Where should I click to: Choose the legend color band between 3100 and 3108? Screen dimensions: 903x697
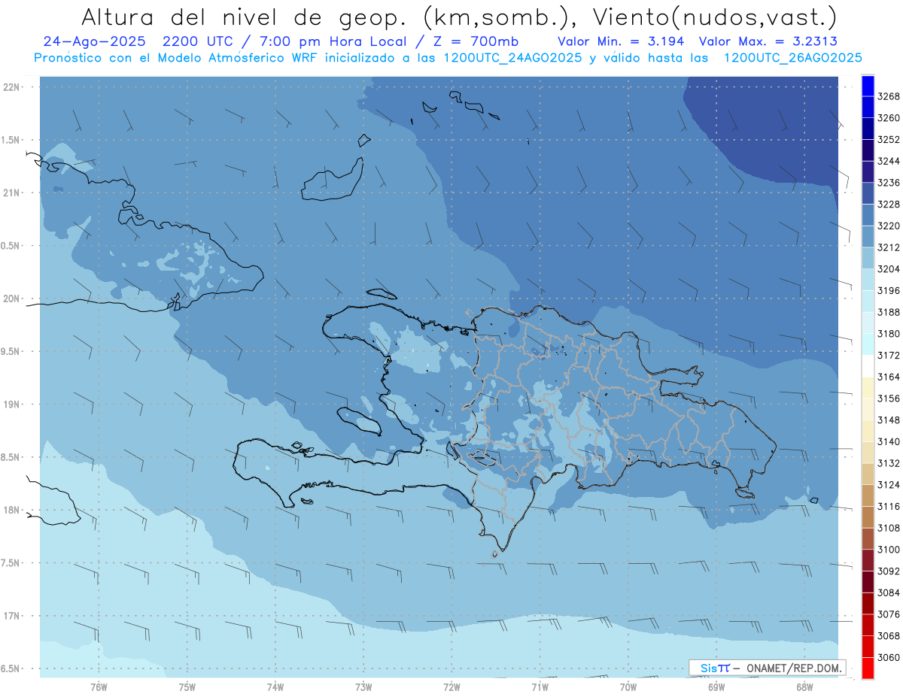[x=868, y=538]
